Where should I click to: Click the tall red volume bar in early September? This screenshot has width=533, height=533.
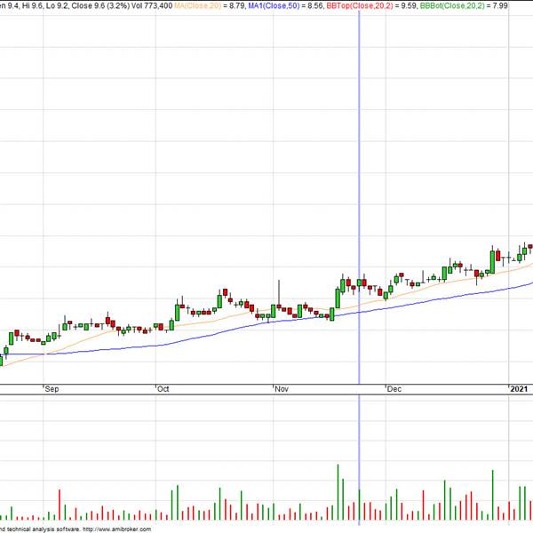point(60,505)
